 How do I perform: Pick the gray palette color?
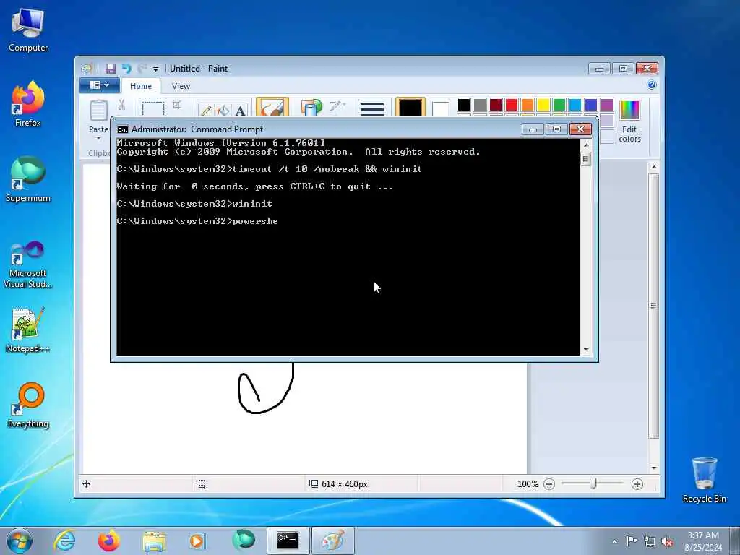[x=480, y=105]
